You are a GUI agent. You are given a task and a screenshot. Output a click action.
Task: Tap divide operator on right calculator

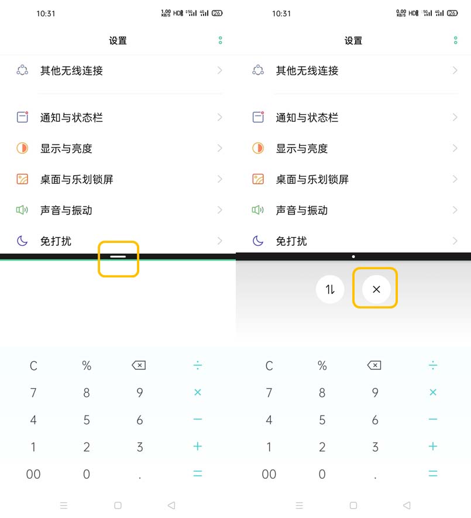point(433,365)
